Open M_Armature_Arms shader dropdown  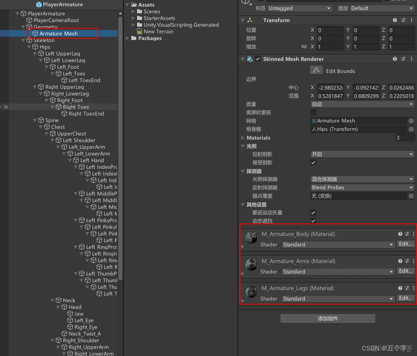click(338, 272)
